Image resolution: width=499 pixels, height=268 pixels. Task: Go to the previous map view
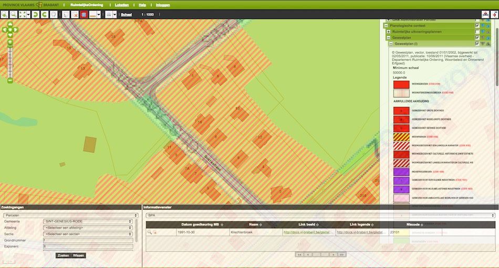coord(35,15)
